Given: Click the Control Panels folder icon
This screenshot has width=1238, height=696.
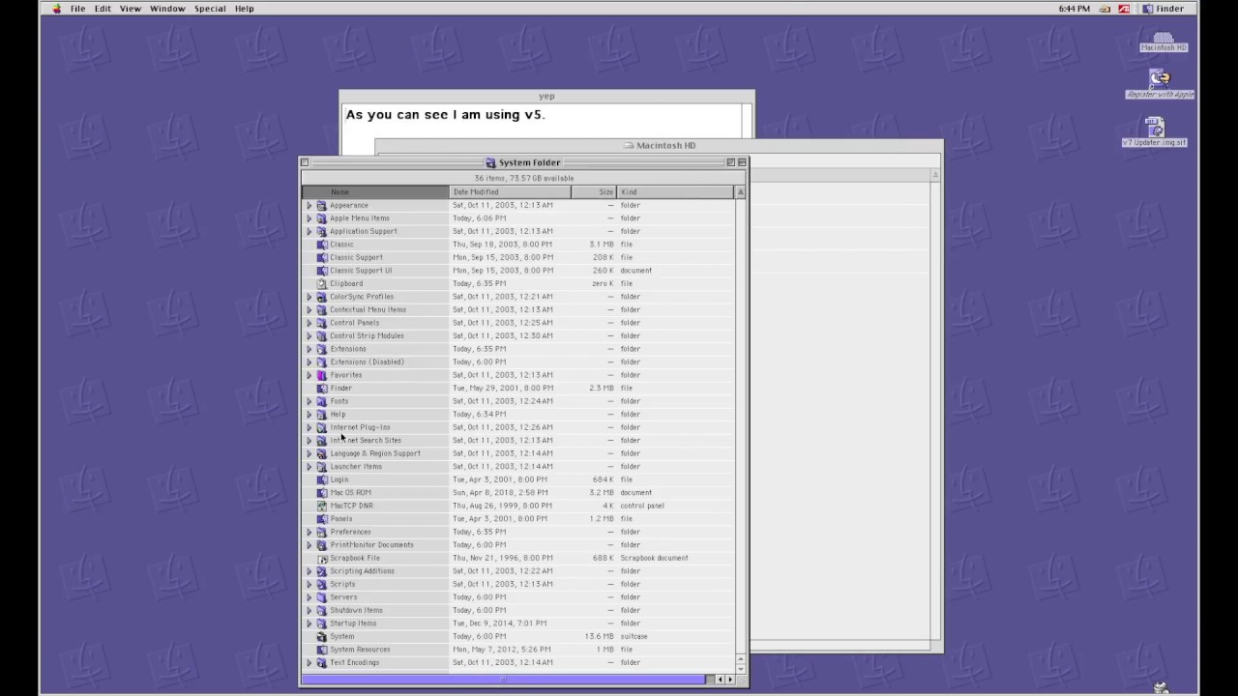Looking at the screenshot, I should pyautogui.click(x=322, y=323).
